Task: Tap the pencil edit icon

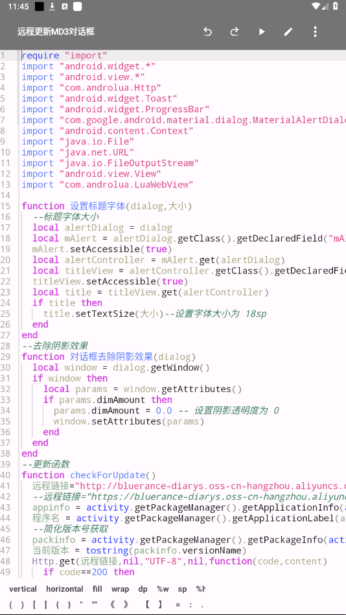Action: [x=288, y=32]
